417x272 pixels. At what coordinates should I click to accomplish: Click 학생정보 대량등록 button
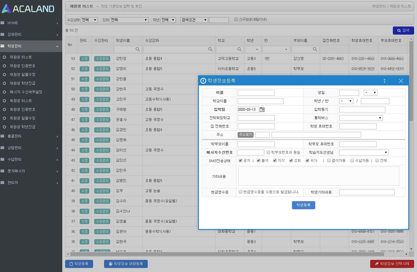126,264
